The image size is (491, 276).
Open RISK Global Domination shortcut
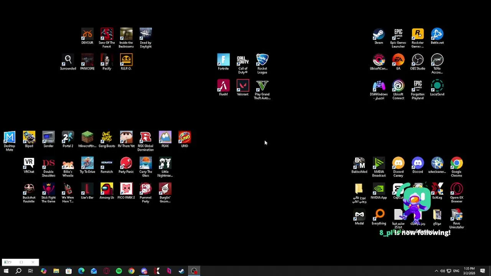(x=146, y=141)
